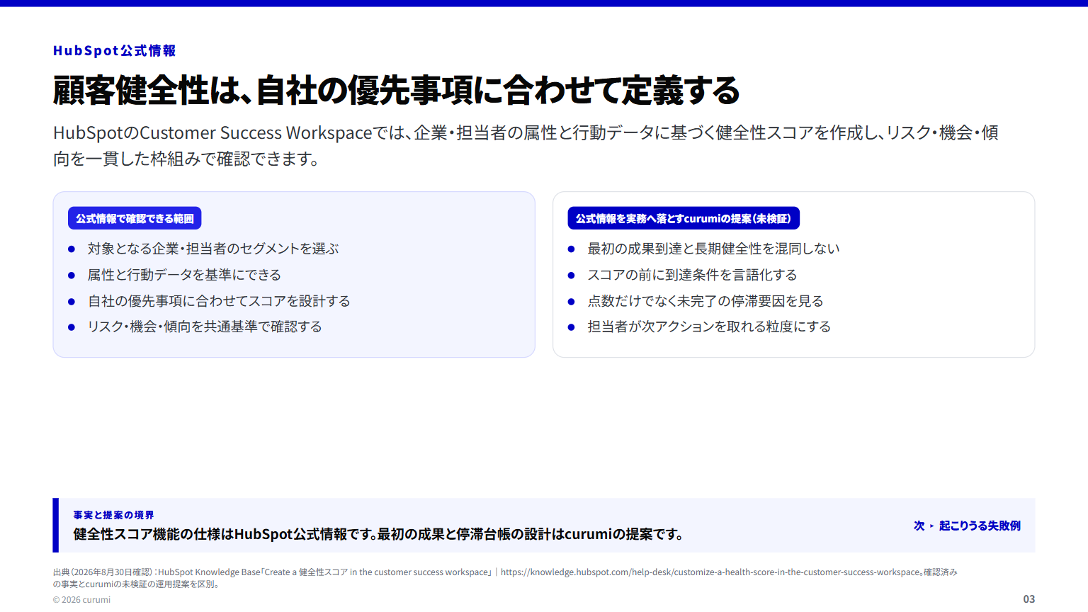Select bullet '点数だけでなく未完了の停滞要因を見る'
1088x612 pixels.
705,301
